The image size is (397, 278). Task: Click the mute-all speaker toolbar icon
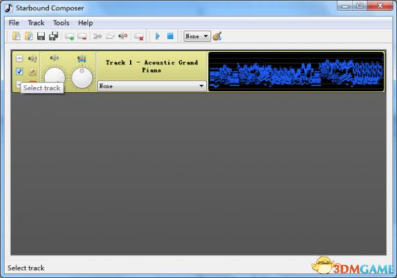[x=123, y=36]
